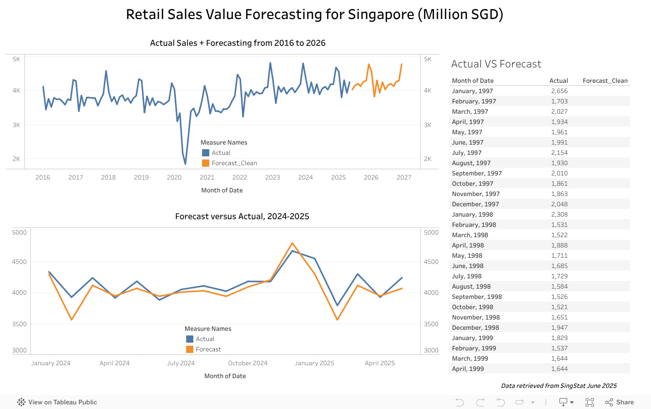The image size is (651, 409).
Task: Open View on Tableau Public link
Action: 62,402
